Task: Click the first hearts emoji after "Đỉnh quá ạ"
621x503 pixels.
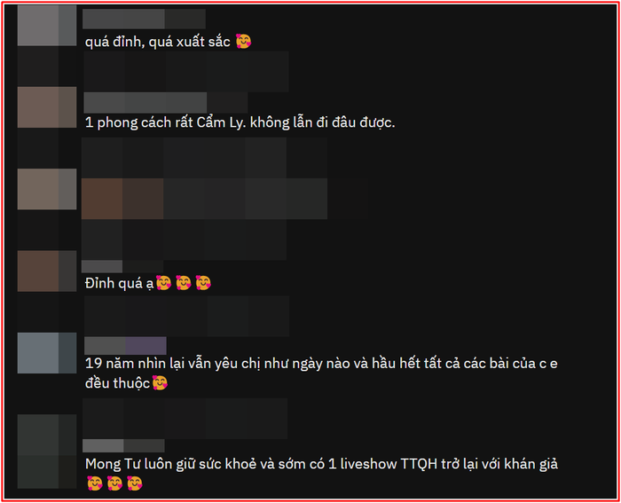Action: [163, 283]
